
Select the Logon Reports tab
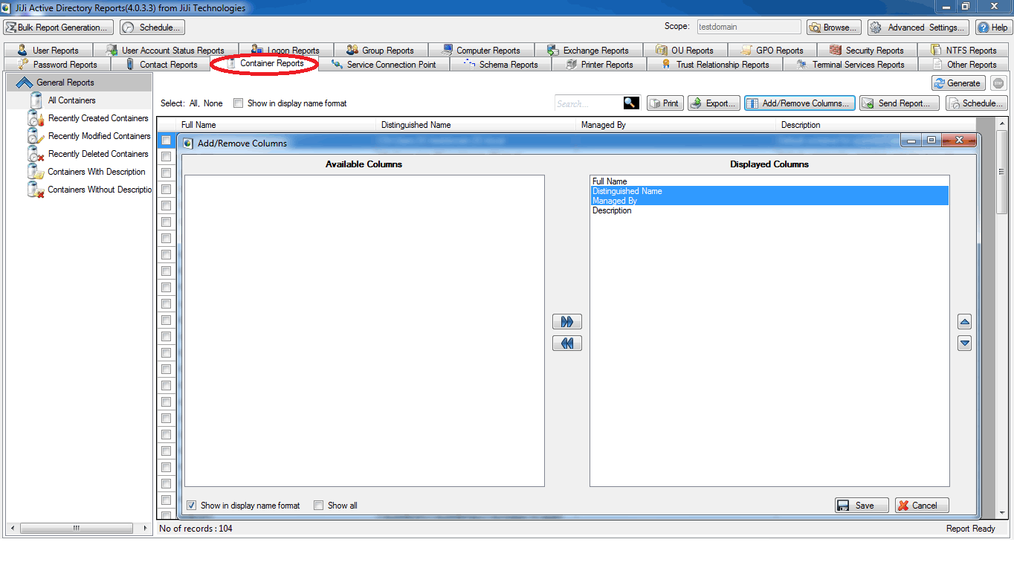click(285, 51)
